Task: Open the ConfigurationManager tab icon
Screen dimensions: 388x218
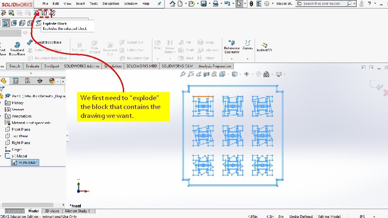Action: (27, 81)
